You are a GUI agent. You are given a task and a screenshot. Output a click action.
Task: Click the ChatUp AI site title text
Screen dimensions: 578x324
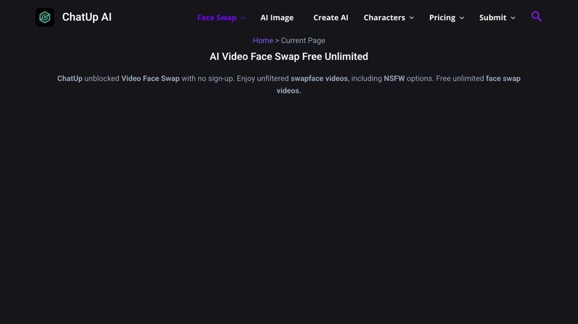click(87, 17)
